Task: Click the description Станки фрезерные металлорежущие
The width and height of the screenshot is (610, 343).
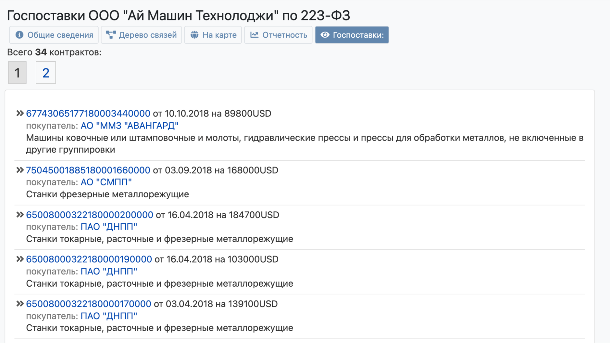Action: click(x=107, y=194)
